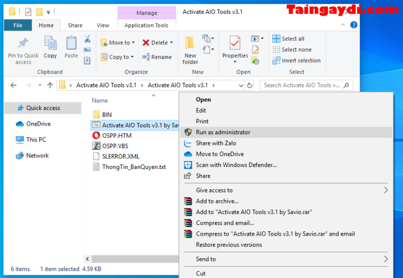Choose Scan with Windows Defender

pos(286,165)
